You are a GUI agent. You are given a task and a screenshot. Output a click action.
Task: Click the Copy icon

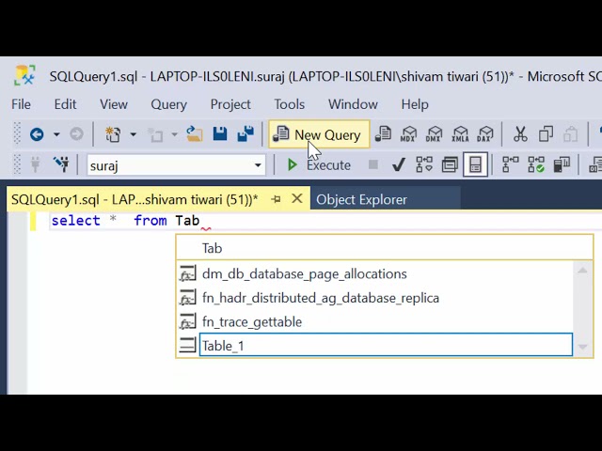click(546, 134)
